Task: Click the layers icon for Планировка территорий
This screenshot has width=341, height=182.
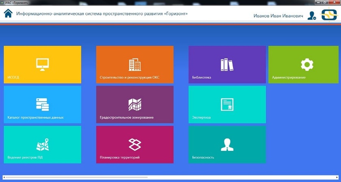Action: (134, 144)
